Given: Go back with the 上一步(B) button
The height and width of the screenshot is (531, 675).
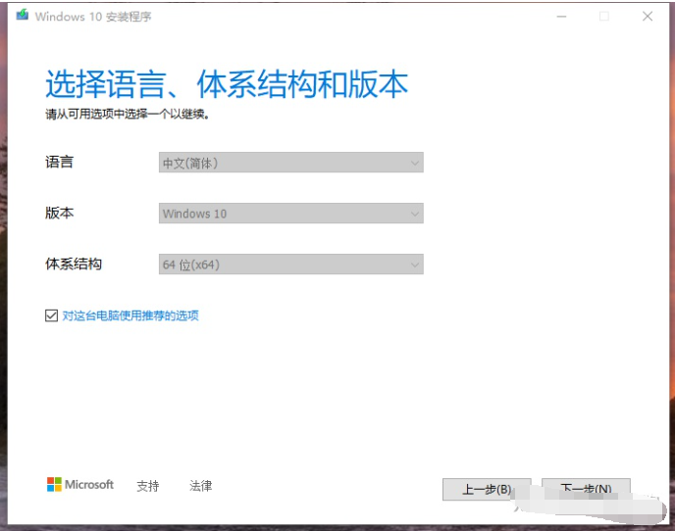Looking at the screenshot, I should (487, 488).
